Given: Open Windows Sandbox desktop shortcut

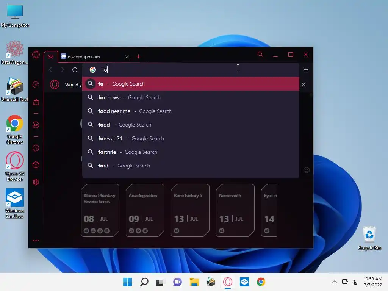Looking at the screenshot, I should tap(15, 203).
